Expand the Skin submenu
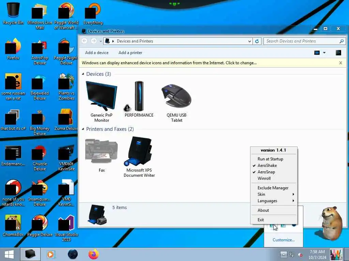The height and width of the screenshot is (261, 349). pyautogui.click(x=274, y=194)
